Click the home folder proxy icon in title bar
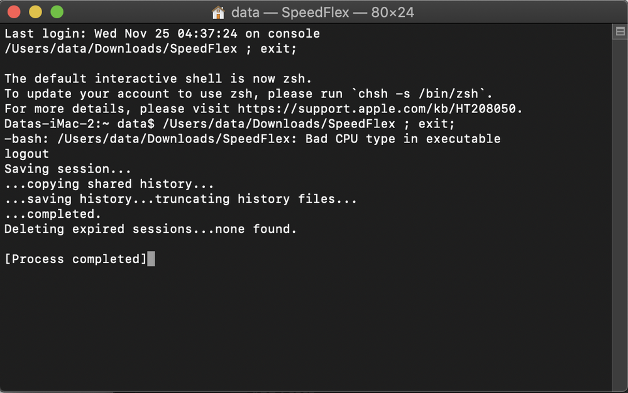 point(218,13)
